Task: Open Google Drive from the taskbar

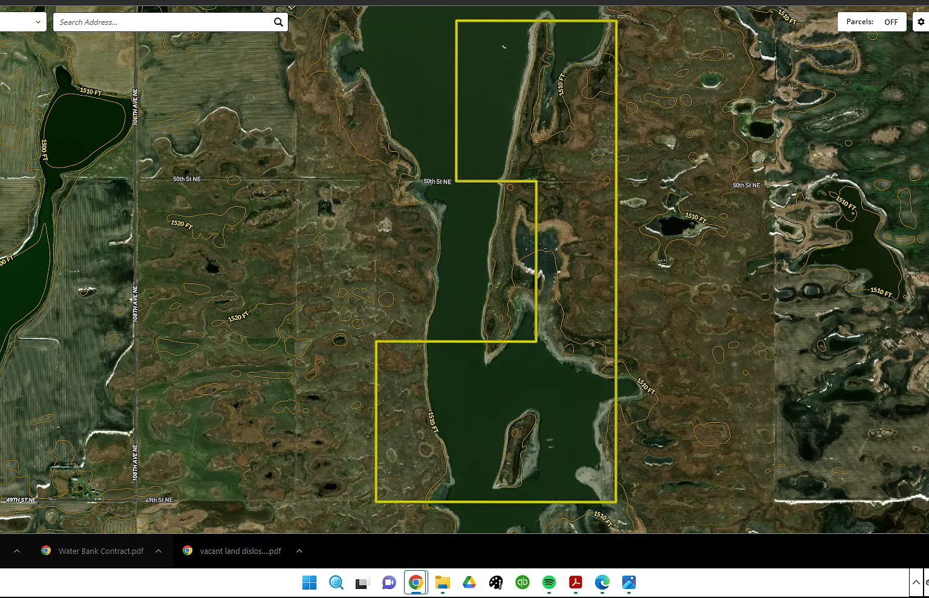Action: click(469, 582)
